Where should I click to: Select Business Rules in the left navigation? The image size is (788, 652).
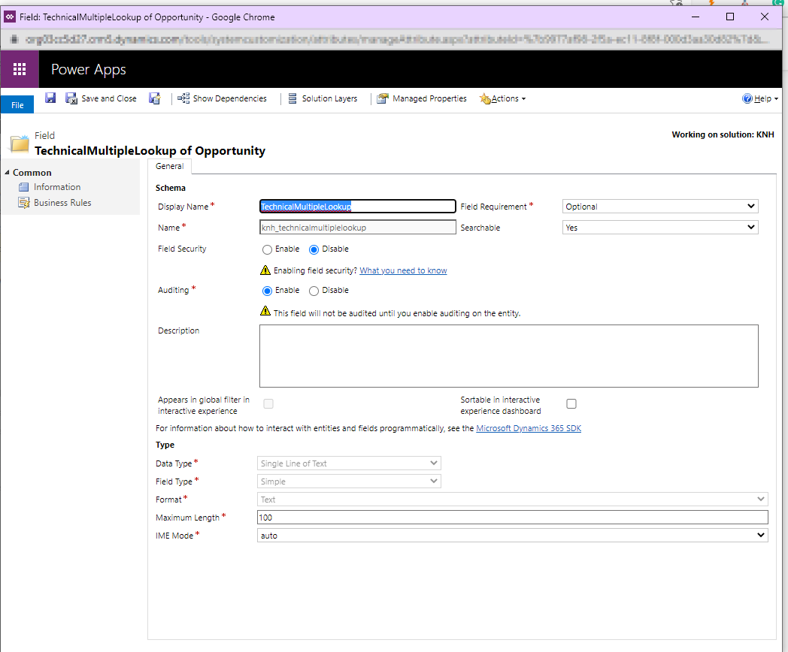[62, 203]
